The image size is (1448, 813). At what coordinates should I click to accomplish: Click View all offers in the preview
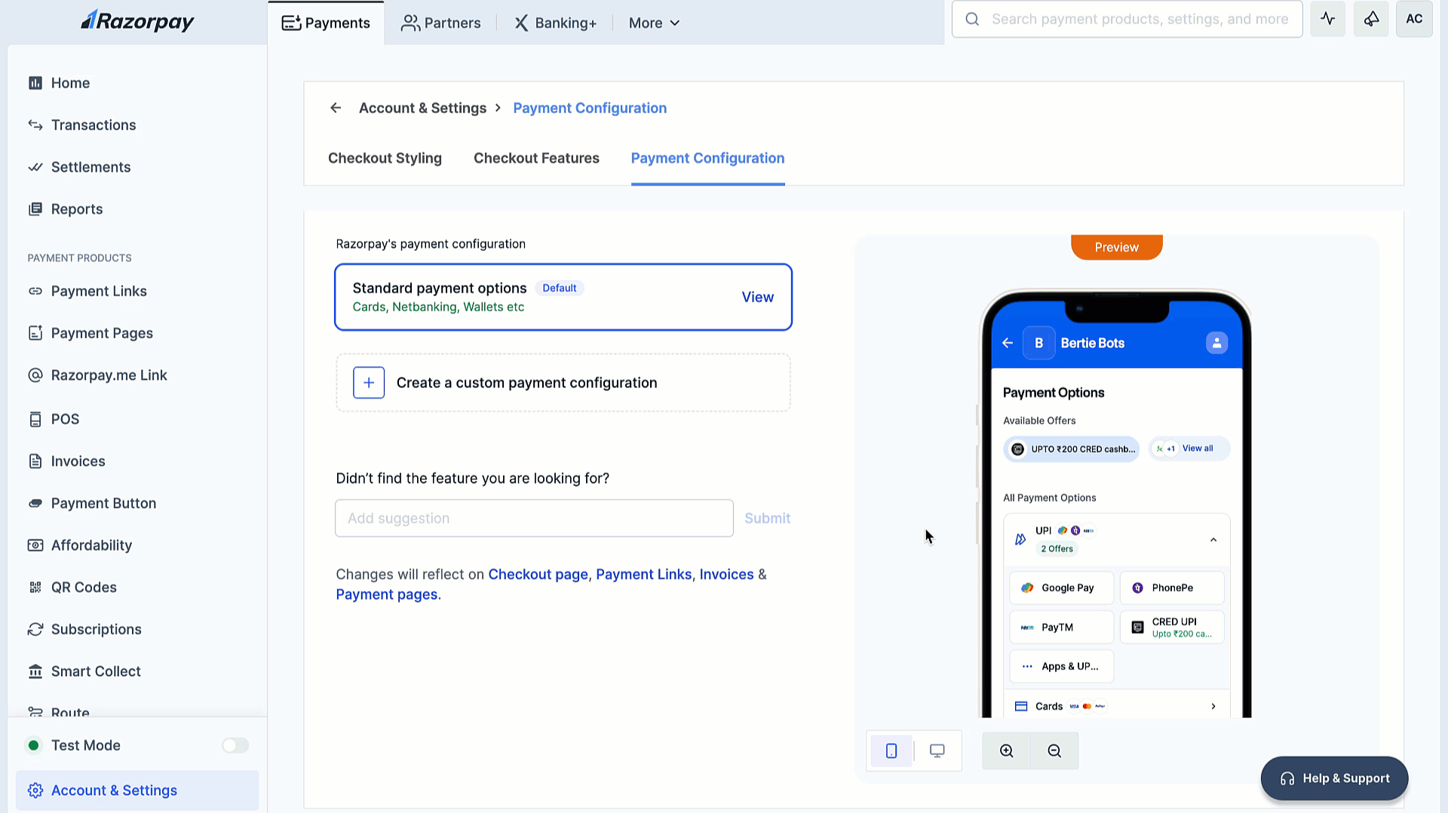tap(1189, 448)
